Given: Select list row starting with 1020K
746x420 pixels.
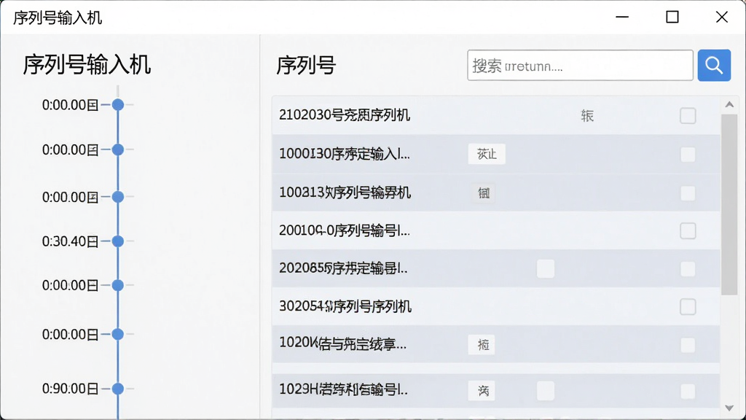Looking at the screenshot, I should click(x=495, y=344).
